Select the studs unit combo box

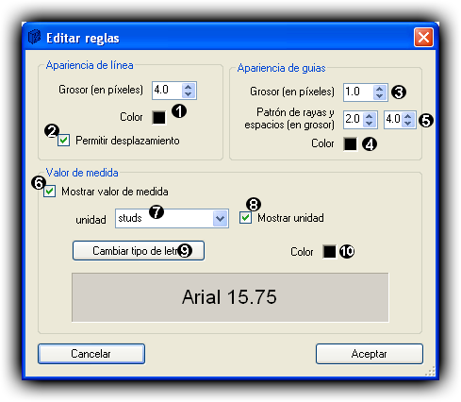[172, 218]
